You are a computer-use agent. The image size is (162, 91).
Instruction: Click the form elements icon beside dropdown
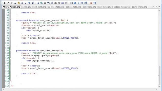86,3
